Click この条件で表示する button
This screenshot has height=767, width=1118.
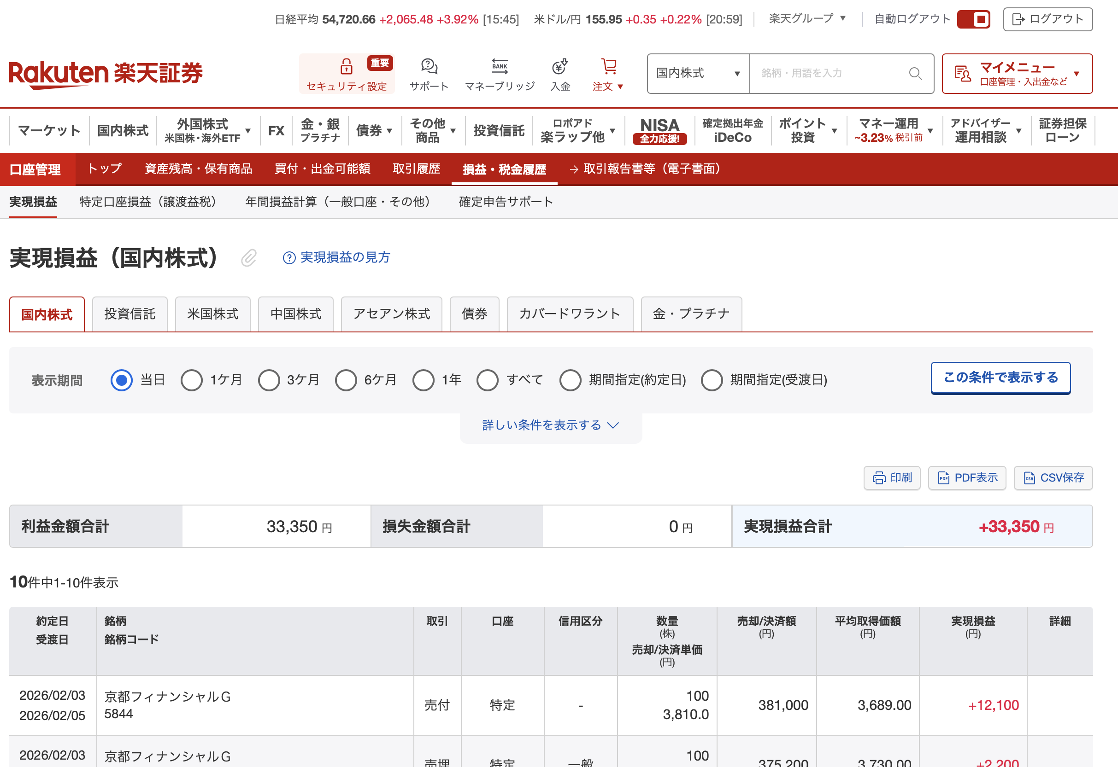point(1000,378)
